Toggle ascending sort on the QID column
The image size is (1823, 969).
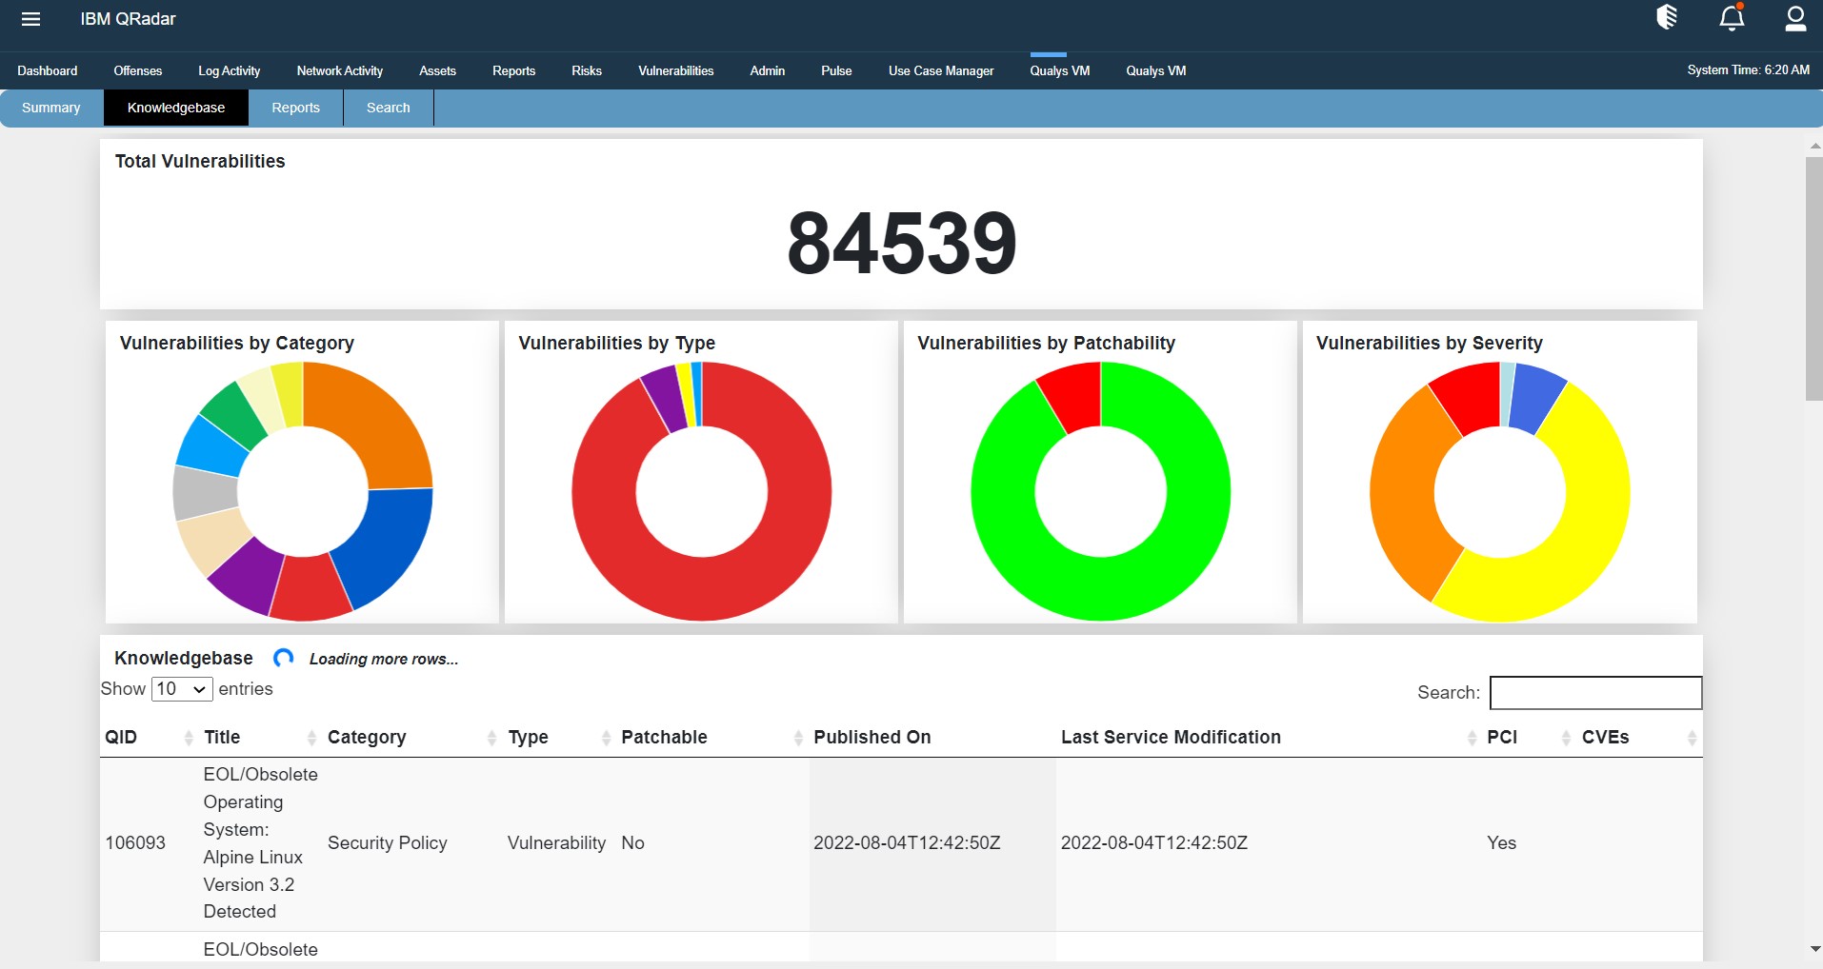point(187,737)
